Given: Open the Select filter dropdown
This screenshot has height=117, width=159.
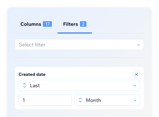Looking at the screenshot, I should pos(79,45).
